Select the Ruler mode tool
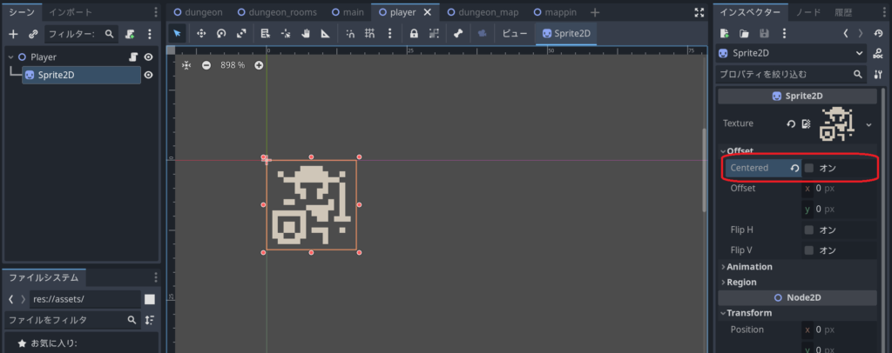This screenshot has width=892, height=353. (x=326, y=34)
